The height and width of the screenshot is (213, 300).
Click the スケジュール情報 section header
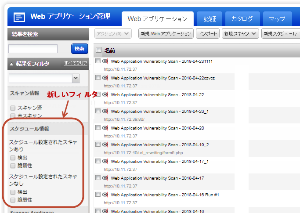pos(47,129)
